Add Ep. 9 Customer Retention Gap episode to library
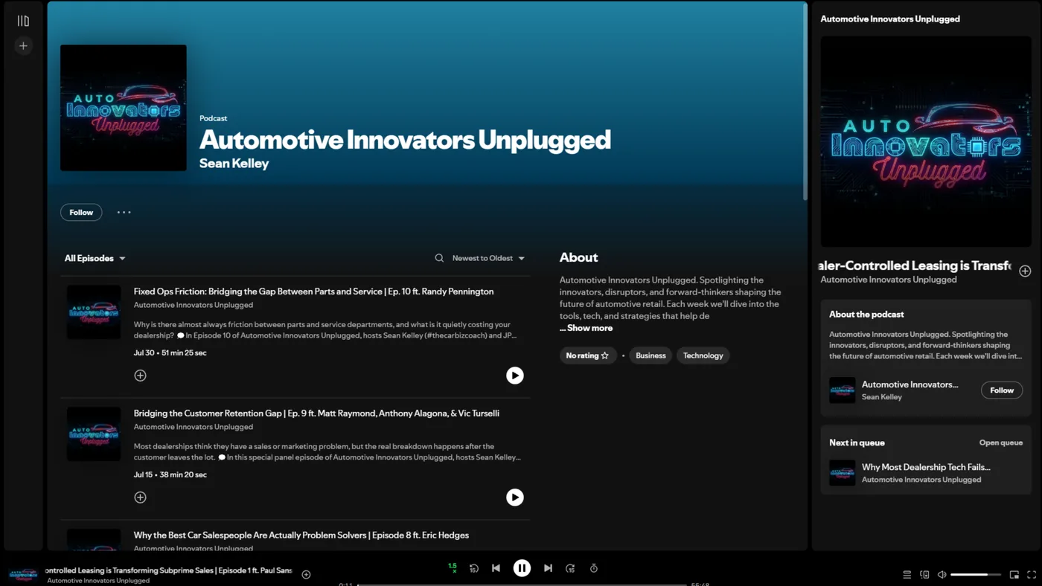 [x=140, y=498]
